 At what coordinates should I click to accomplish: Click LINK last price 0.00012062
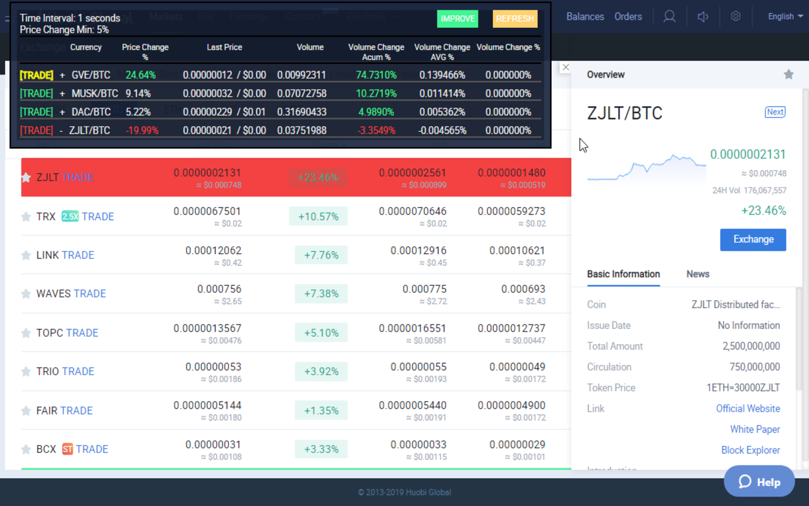[214, 250]
